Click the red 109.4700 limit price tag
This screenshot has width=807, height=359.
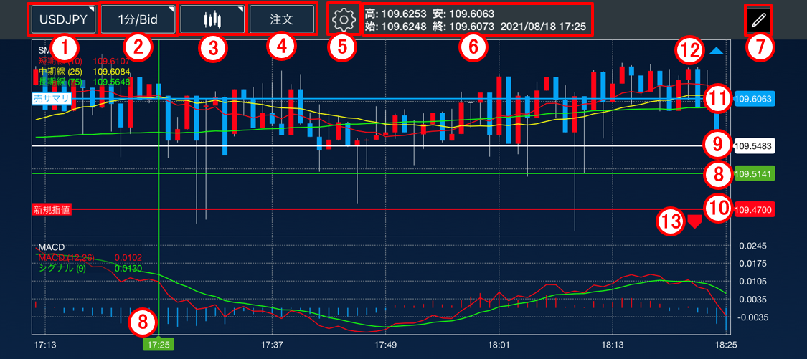(754, 210)
